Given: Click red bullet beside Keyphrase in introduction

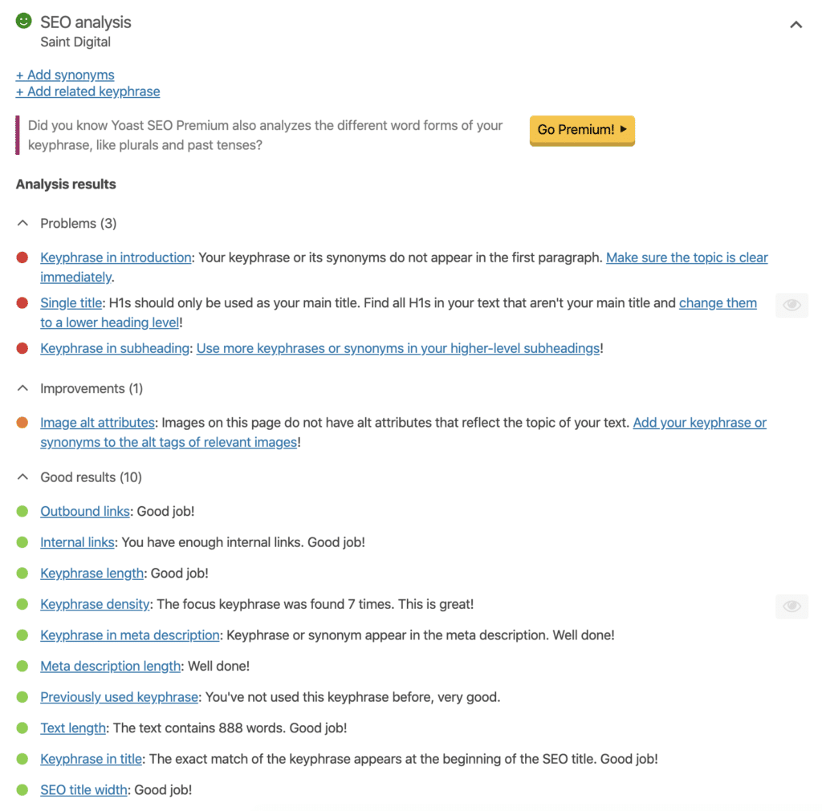Looking at the screenshot, I should 22,257.
